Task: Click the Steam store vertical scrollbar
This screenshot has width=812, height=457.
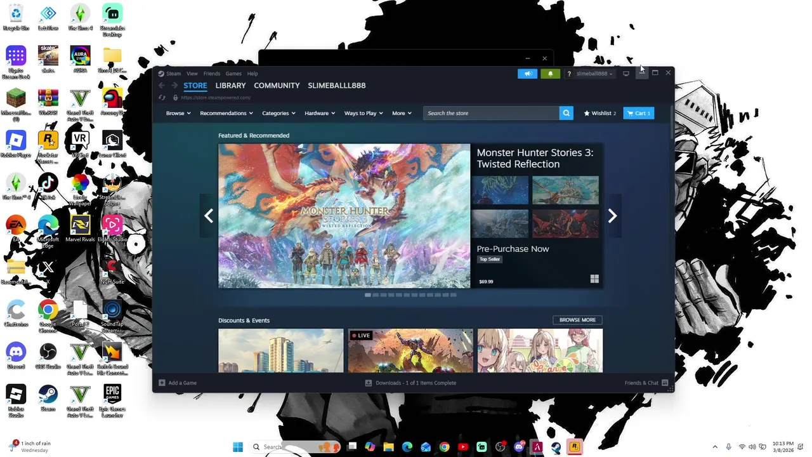Action: [x=672, y=124]
